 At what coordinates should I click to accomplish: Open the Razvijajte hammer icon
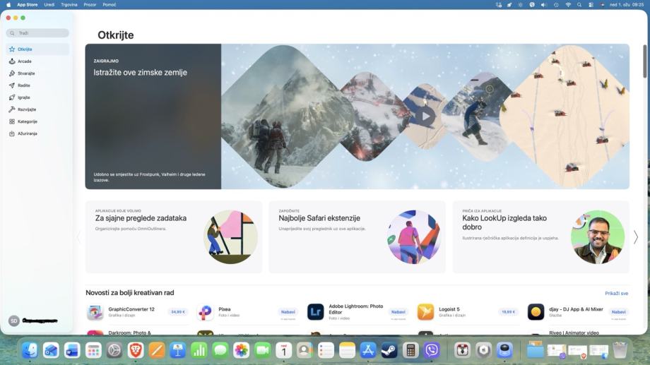click(x=12, y=109)
